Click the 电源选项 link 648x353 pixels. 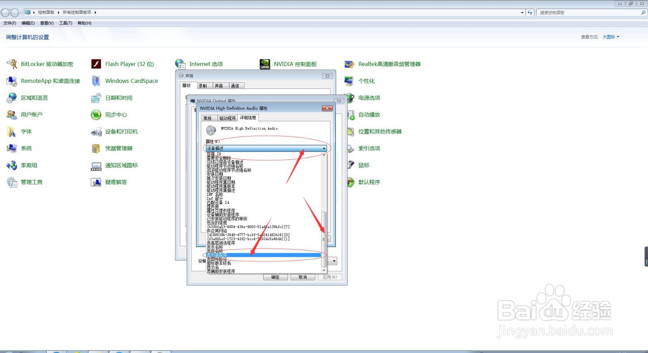[x=369, y=98]
